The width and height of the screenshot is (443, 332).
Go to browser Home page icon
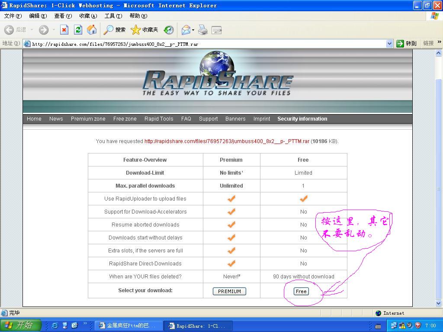[92, 30]
